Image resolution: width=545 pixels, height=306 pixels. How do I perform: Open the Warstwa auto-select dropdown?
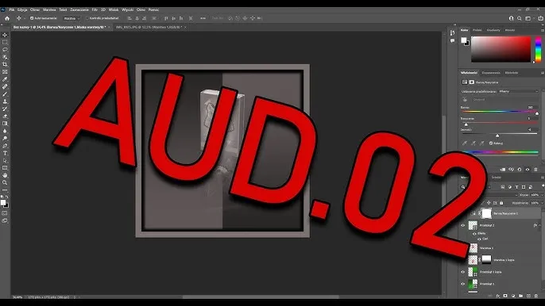[x=72, y=18]
